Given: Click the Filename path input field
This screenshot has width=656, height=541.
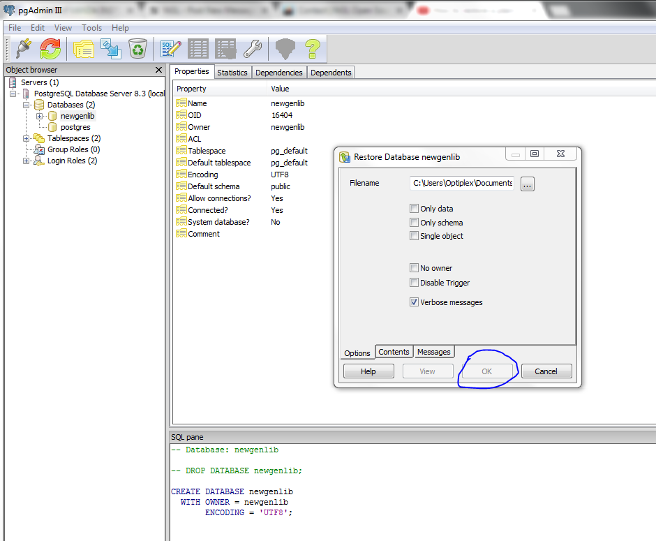Looking at the screenshot, I should tap(462, 184).
